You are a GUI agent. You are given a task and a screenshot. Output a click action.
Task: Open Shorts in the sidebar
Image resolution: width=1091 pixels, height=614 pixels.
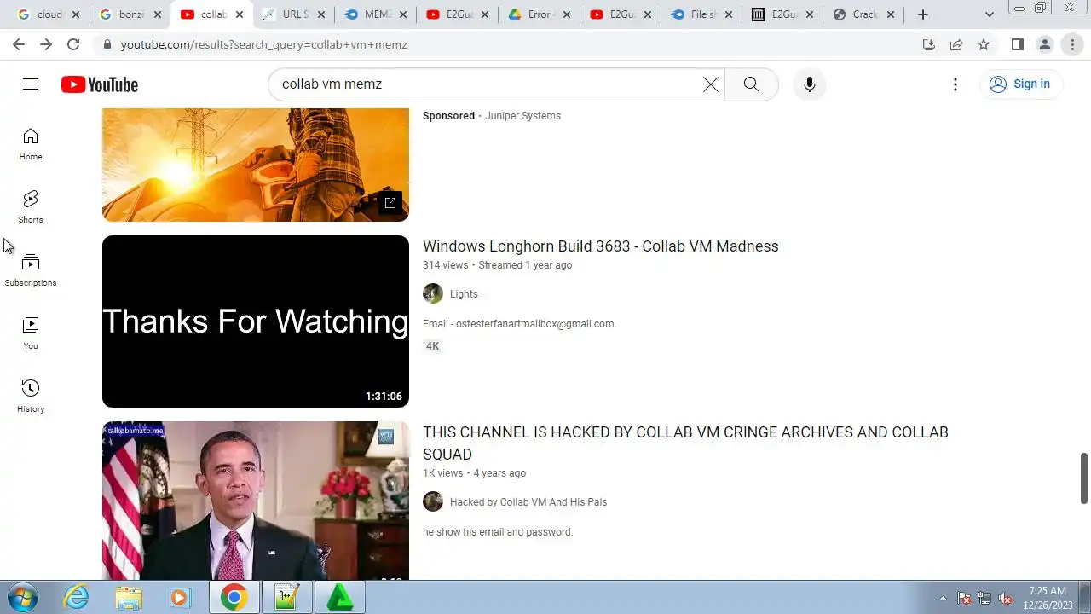[31, 207]
